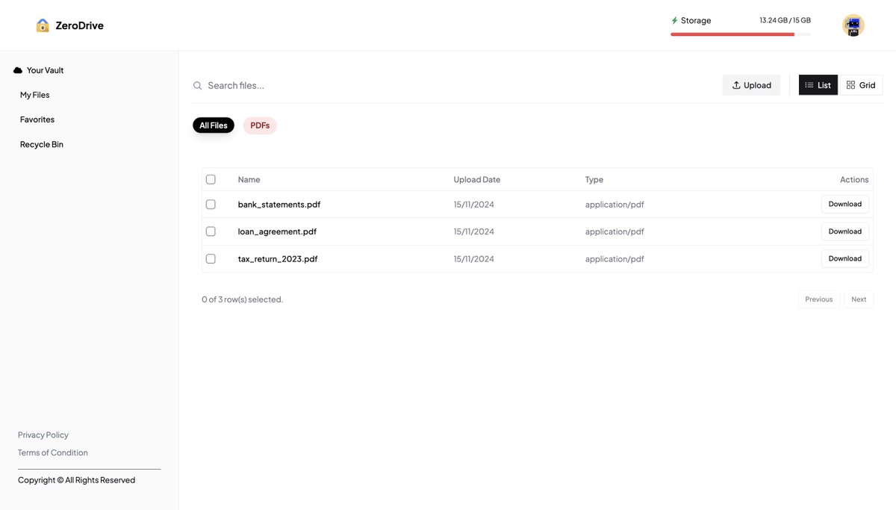Click the tax_return_2023.pdf file name

[x=278, y=258]
